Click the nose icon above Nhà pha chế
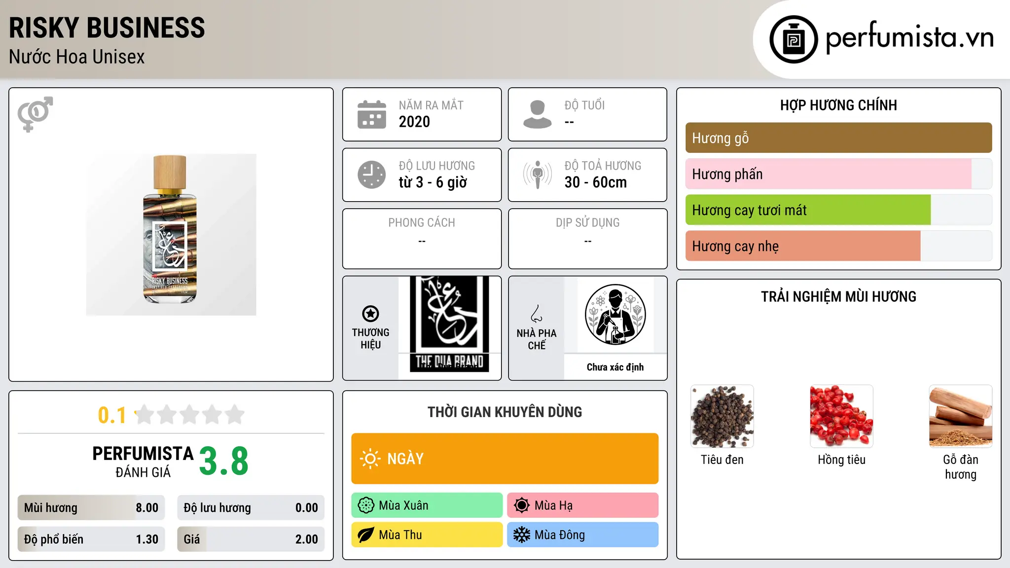 [x=537, y=314]
